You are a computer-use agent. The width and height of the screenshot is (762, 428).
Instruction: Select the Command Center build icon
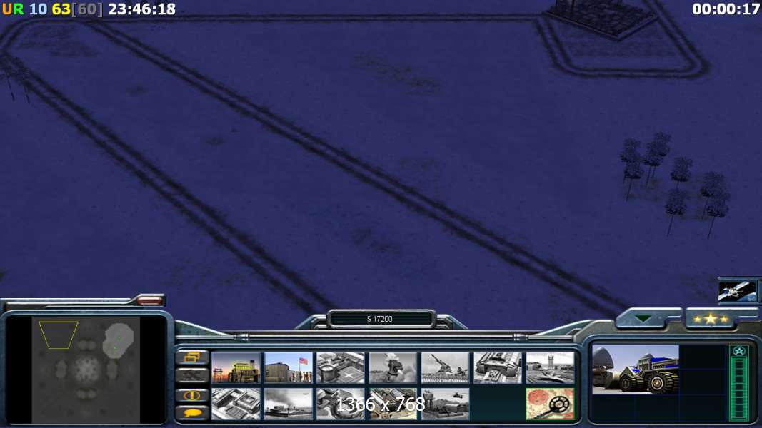coord(393,403)
